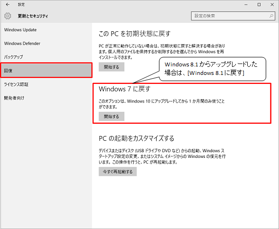Start resetting this PC with 開始する
The width and height of the screenshot is (279, 229).
point(112,67)
